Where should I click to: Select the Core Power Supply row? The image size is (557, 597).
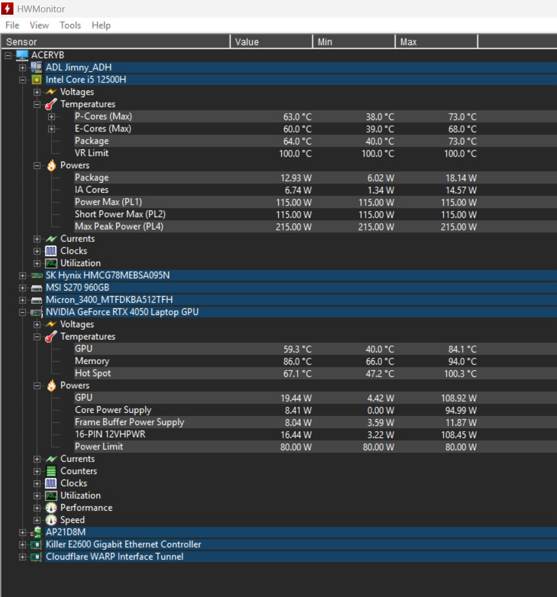point(315,410)
